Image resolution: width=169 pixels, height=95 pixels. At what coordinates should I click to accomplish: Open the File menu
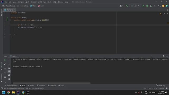coord(6,2)
